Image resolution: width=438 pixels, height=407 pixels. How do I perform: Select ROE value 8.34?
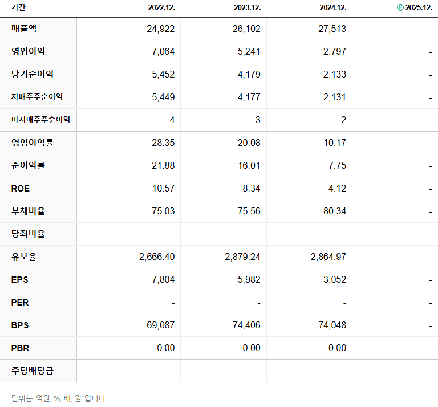click(x=252, y=189)
